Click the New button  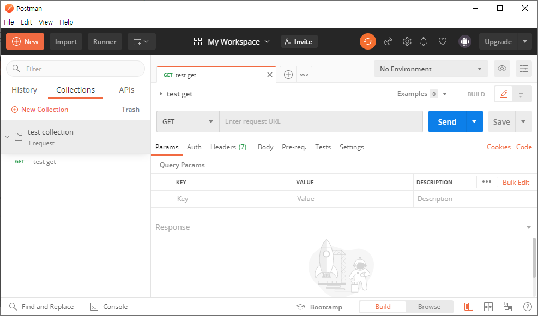click(25, 41)
